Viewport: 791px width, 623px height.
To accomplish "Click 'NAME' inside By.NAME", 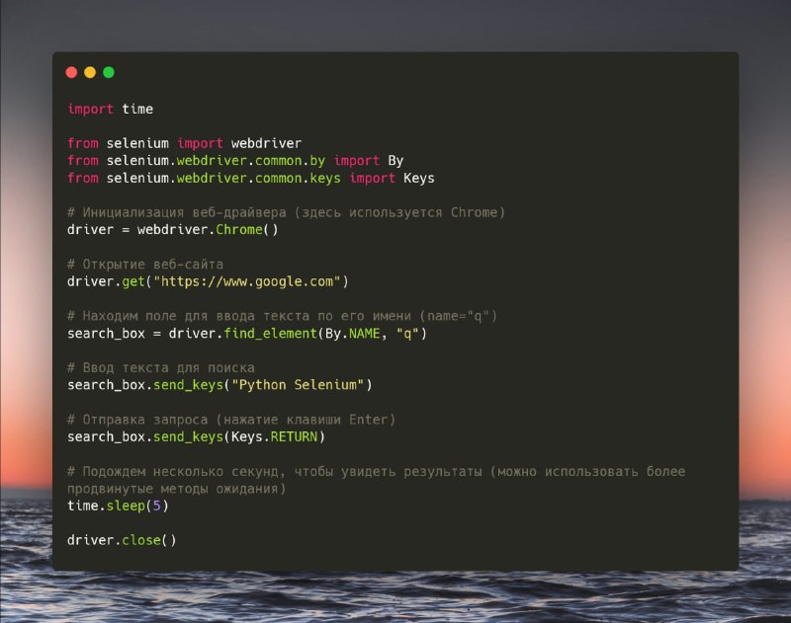I will pyautogui.click(x=364, y=334).
